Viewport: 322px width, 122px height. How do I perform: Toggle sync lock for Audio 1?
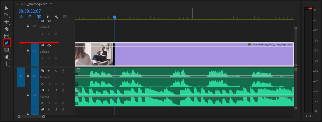pos(42,71)
